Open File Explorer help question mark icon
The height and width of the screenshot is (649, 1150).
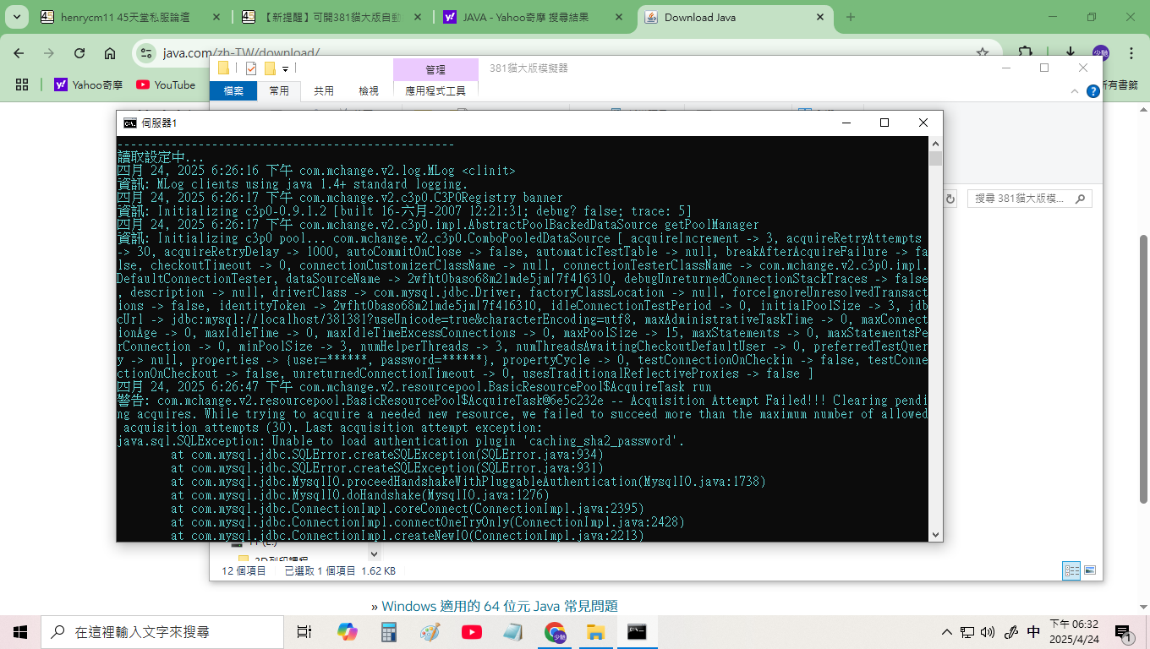[x=1093, y=90]
